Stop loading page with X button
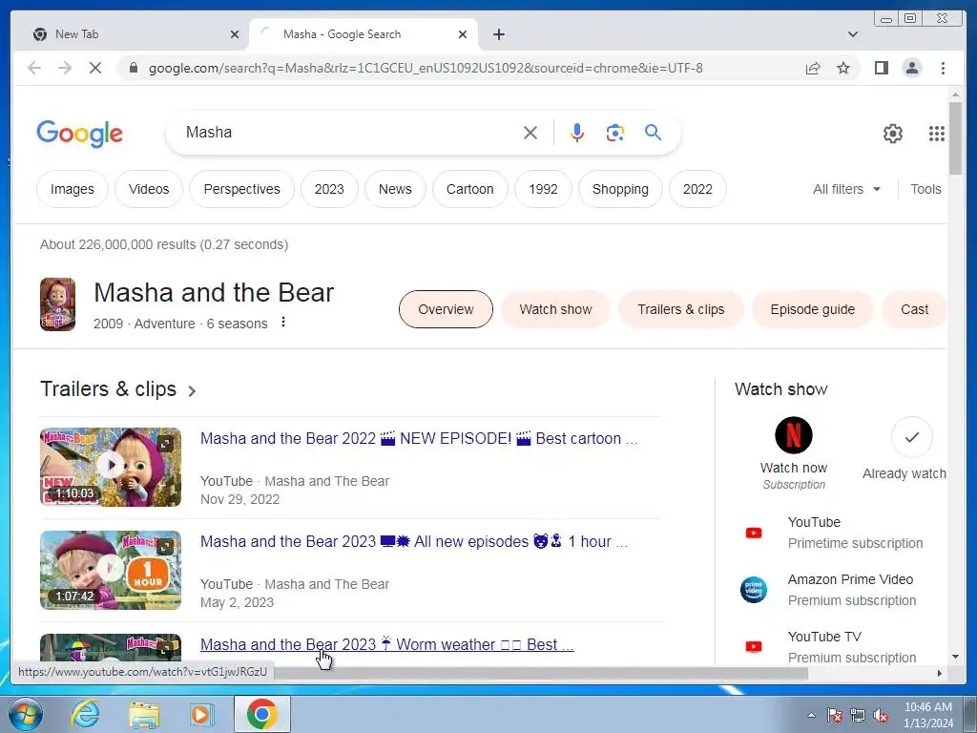 (94, 68)
